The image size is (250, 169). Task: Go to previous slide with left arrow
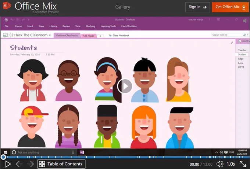tap(19, 164)
